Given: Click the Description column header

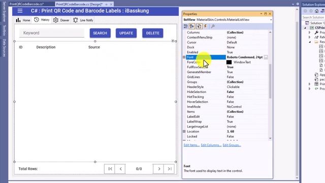Looking at the screenshot, I should pos(46,47).
